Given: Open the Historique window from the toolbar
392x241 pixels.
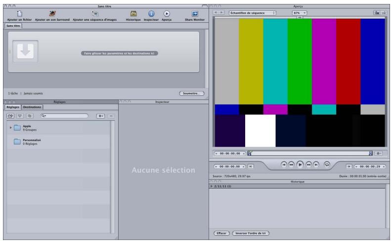Looking at the screenshot, I should click(133, 12).
